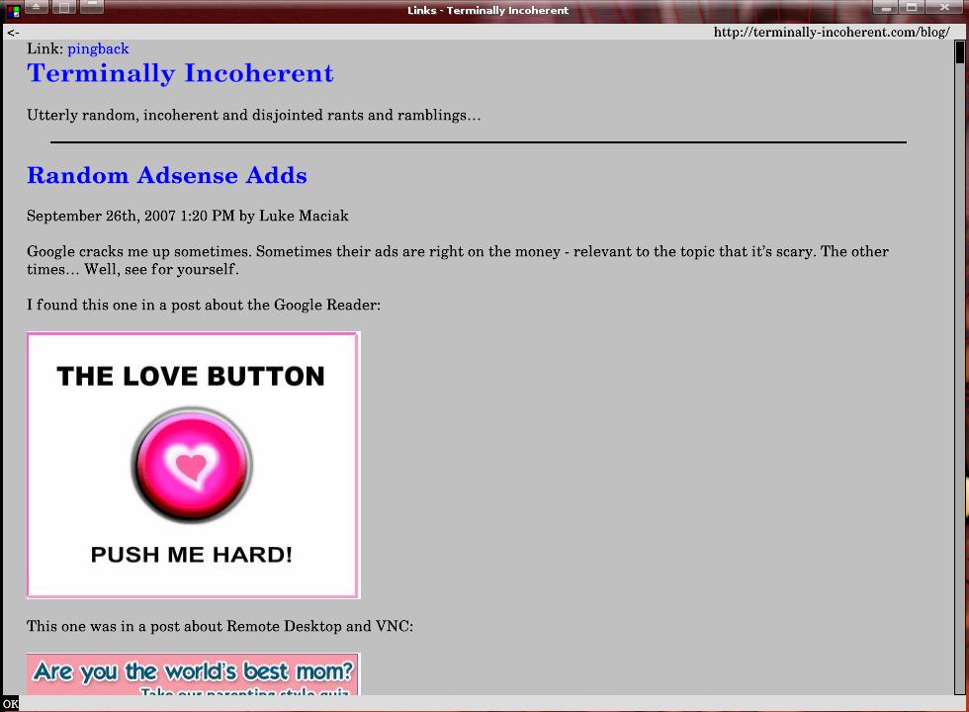Click the "Links - Terminally Incoherent" title bar text
This screenshot has height=712, width=969.
click(487, 11)
